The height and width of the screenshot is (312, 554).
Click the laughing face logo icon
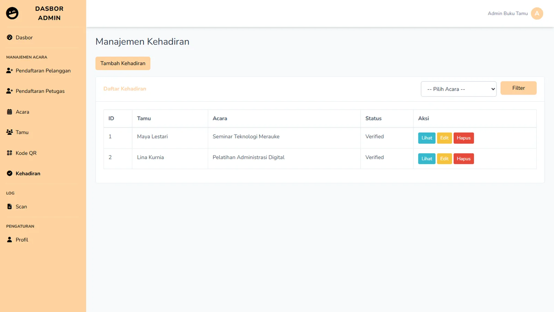coord(12,13)
